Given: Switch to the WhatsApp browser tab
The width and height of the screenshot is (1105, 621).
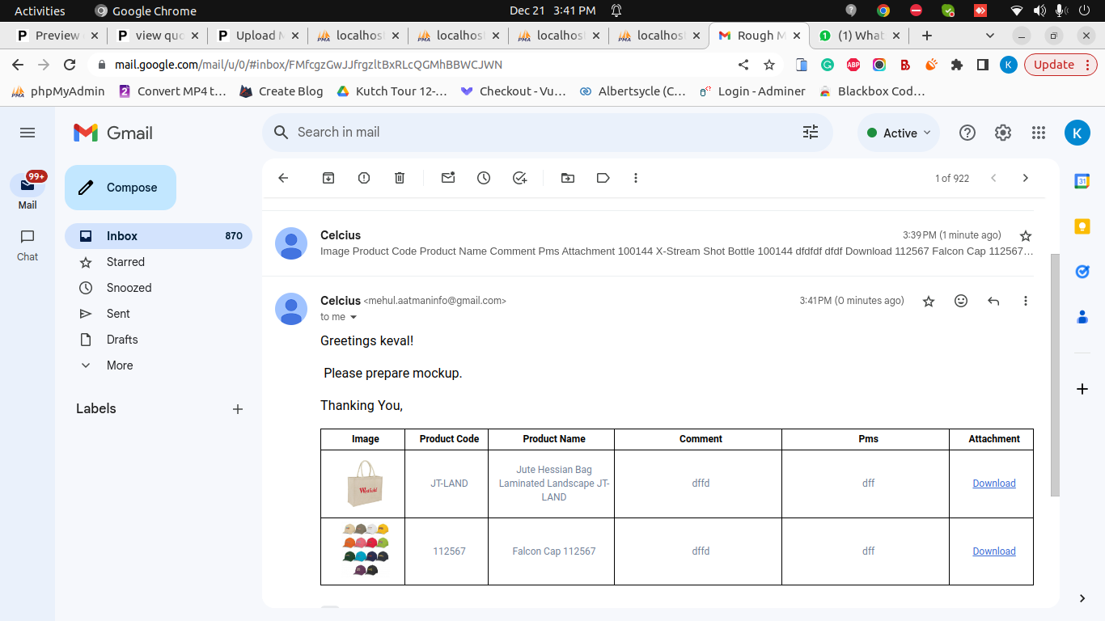Looking at the screenshot, I should [x=859, y=36].
